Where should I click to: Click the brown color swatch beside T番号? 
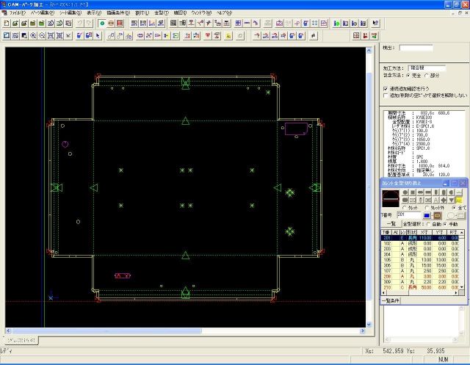(438, 215)
